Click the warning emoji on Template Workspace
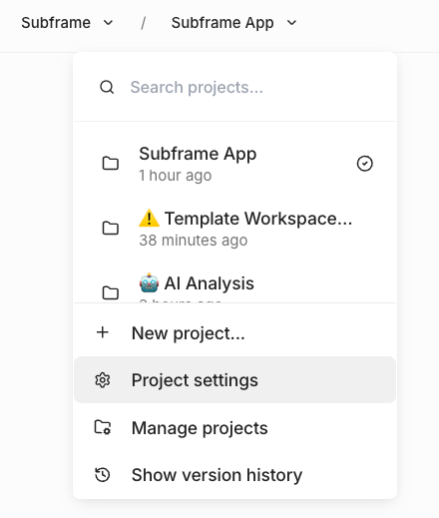The height and width of the screenshot is (518, 439). (x=149, y=219)
